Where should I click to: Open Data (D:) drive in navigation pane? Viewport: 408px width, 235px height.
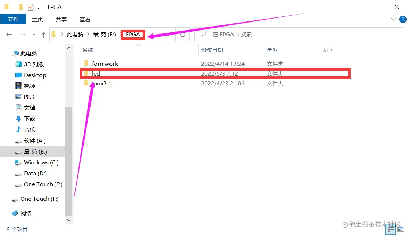tap(35, 173)
